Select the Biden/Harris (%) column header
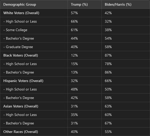Viewport: 150px width, 136px height. coord(118,5)
